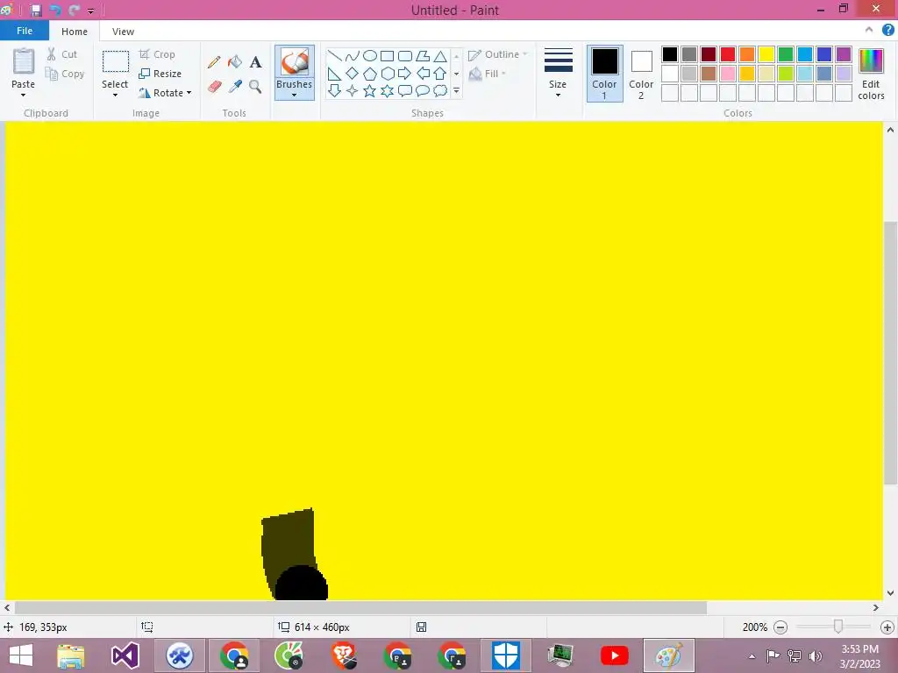Click the zoom in plus button
This screenshot has width=898, height=673.
(887, 627)
